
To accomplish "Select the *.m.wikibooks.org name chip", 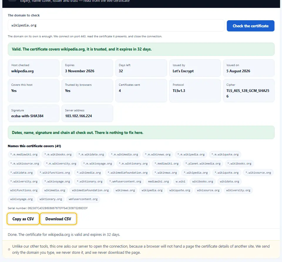I will 58,154.
